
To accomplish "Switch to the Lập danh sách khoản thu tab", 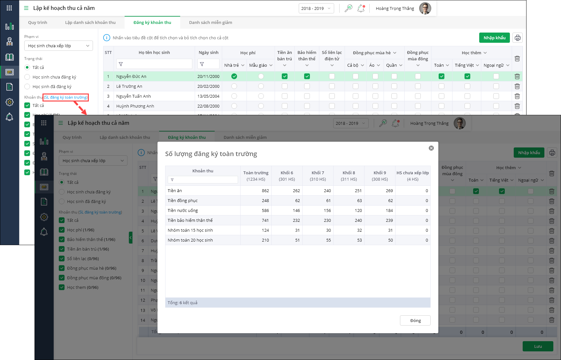I will (90, 22).
